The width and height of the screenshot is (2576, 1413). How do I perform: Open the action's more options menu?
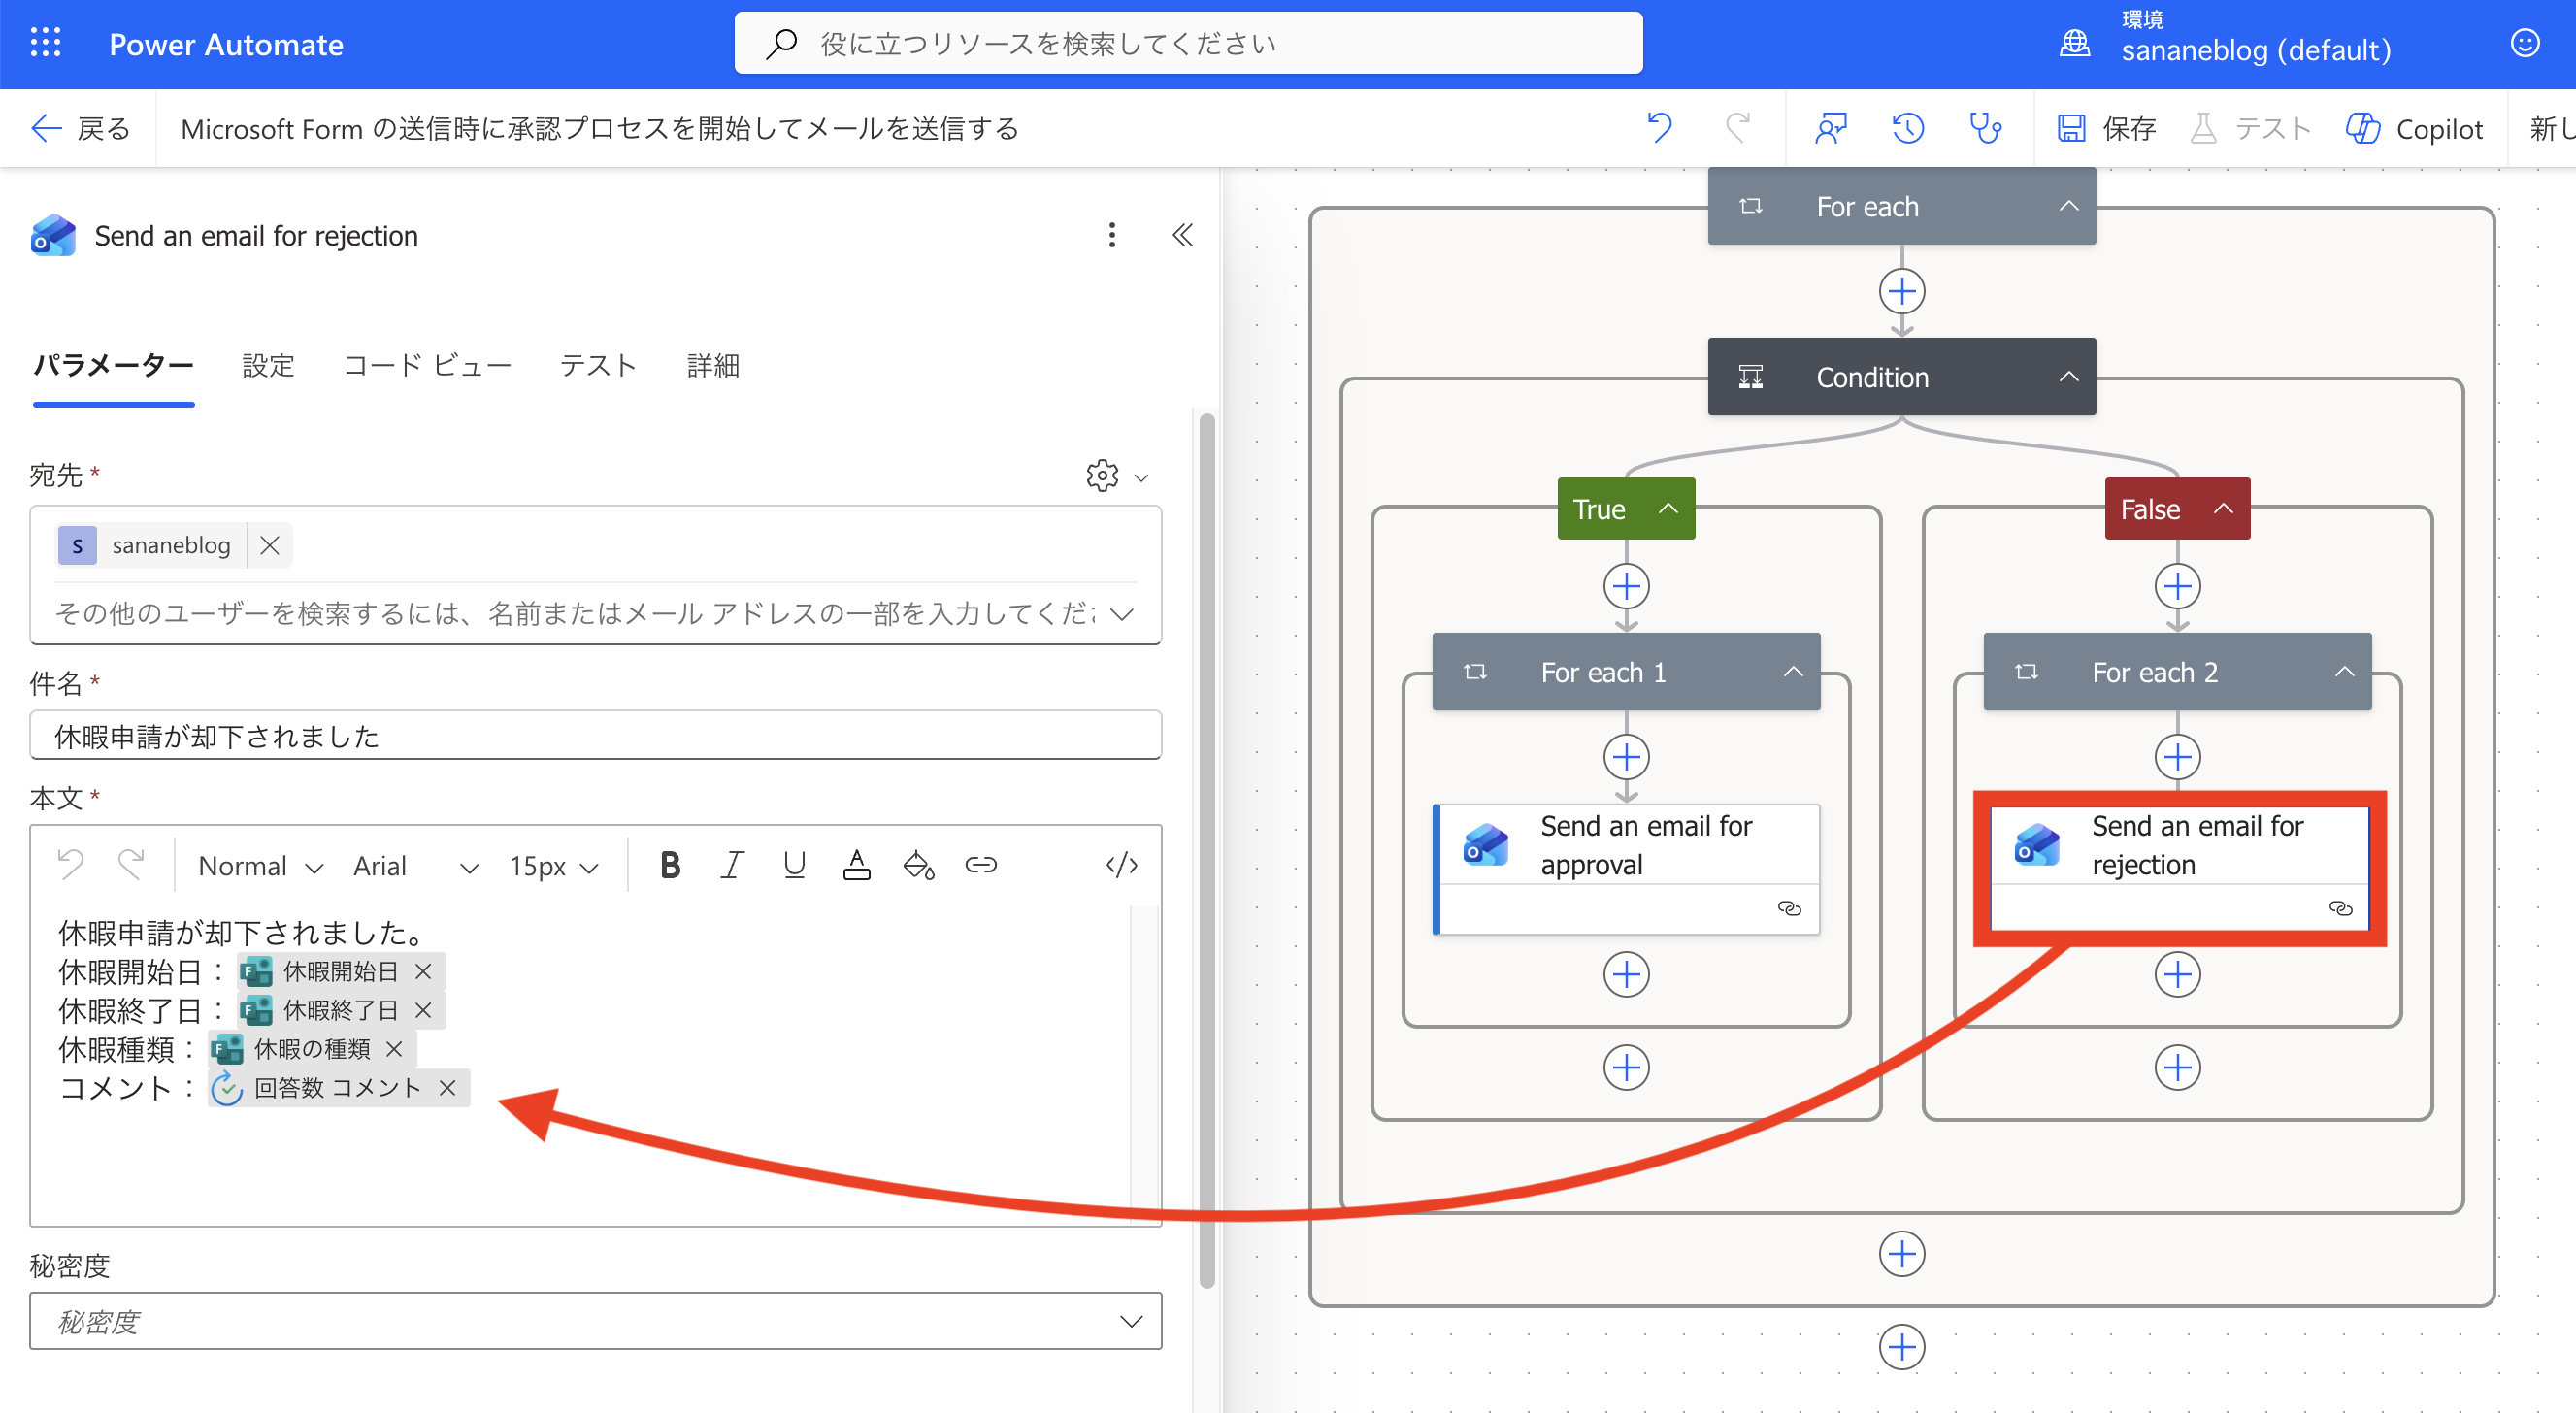1111,235
